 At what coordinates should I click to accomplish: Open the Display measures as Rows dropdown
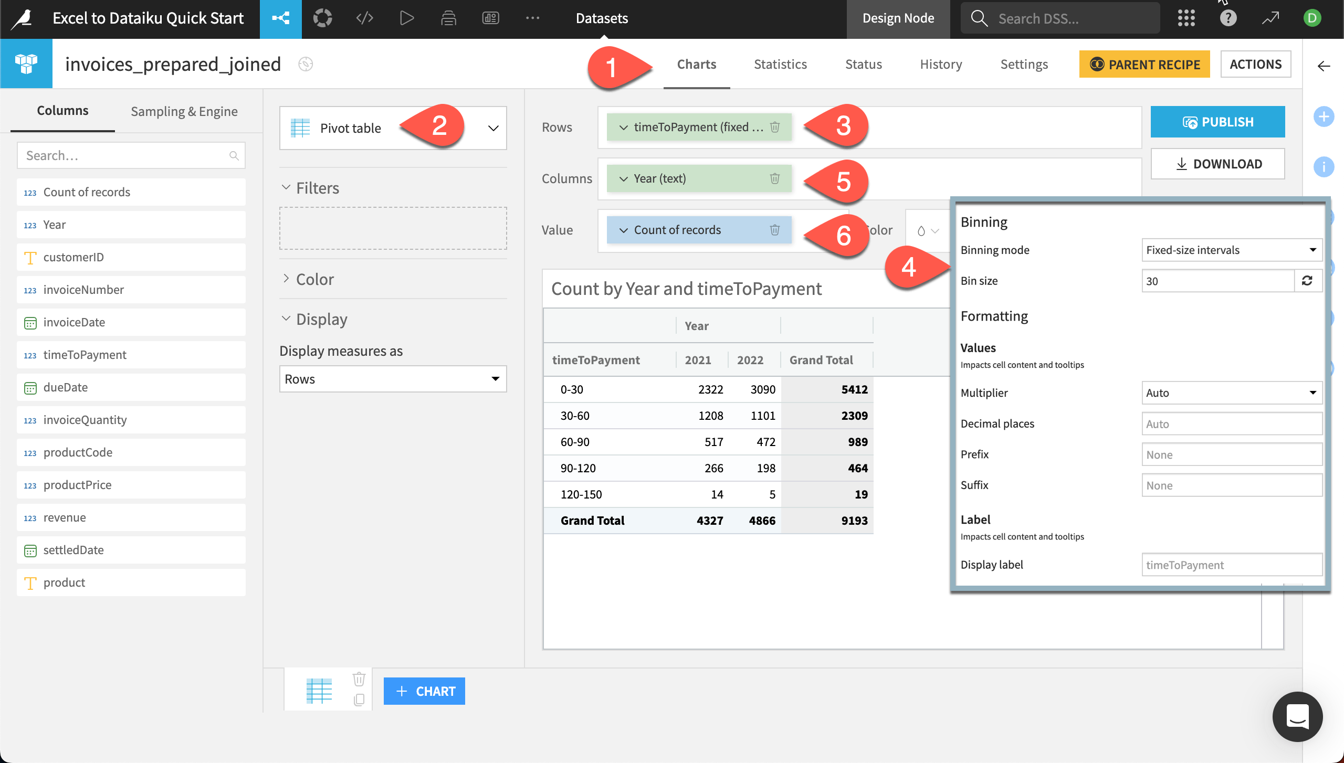pyautogui.click(x=393, y=379)
